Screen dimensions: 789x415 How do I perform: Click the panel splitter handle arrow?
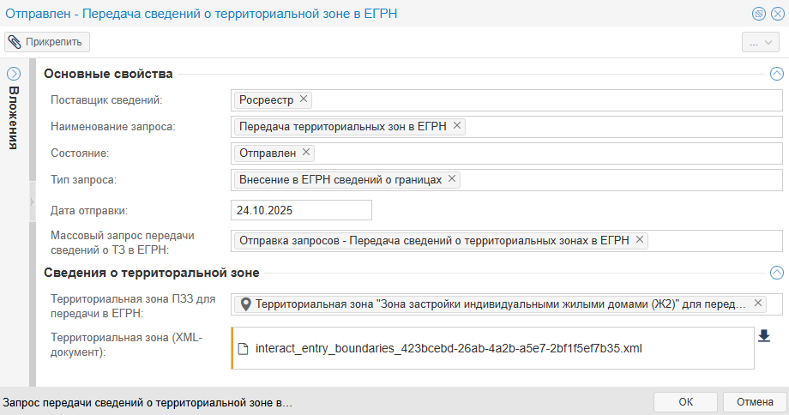click(x=33, y=201)
